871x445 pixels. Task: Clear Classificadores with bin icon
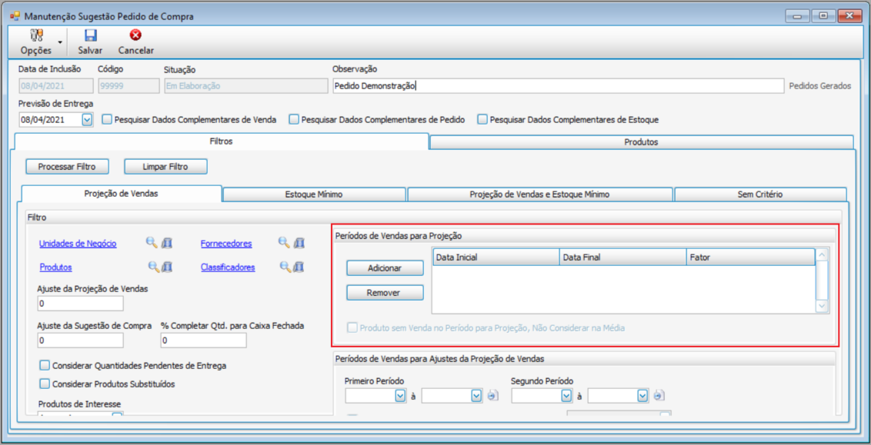point(299,267)
